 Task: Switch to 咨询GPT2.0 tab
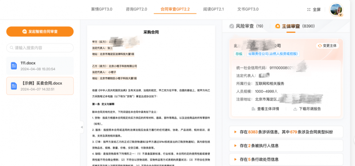point(136,9)
